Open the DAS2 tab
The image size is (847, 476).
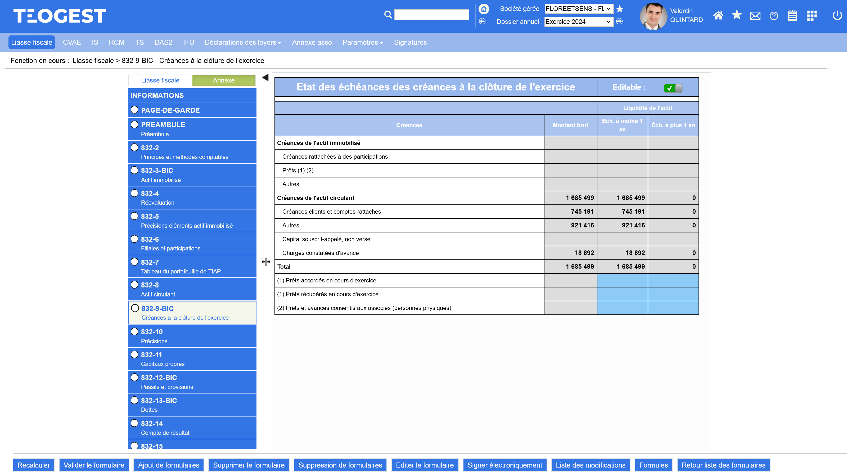click(x=163, y=42)
